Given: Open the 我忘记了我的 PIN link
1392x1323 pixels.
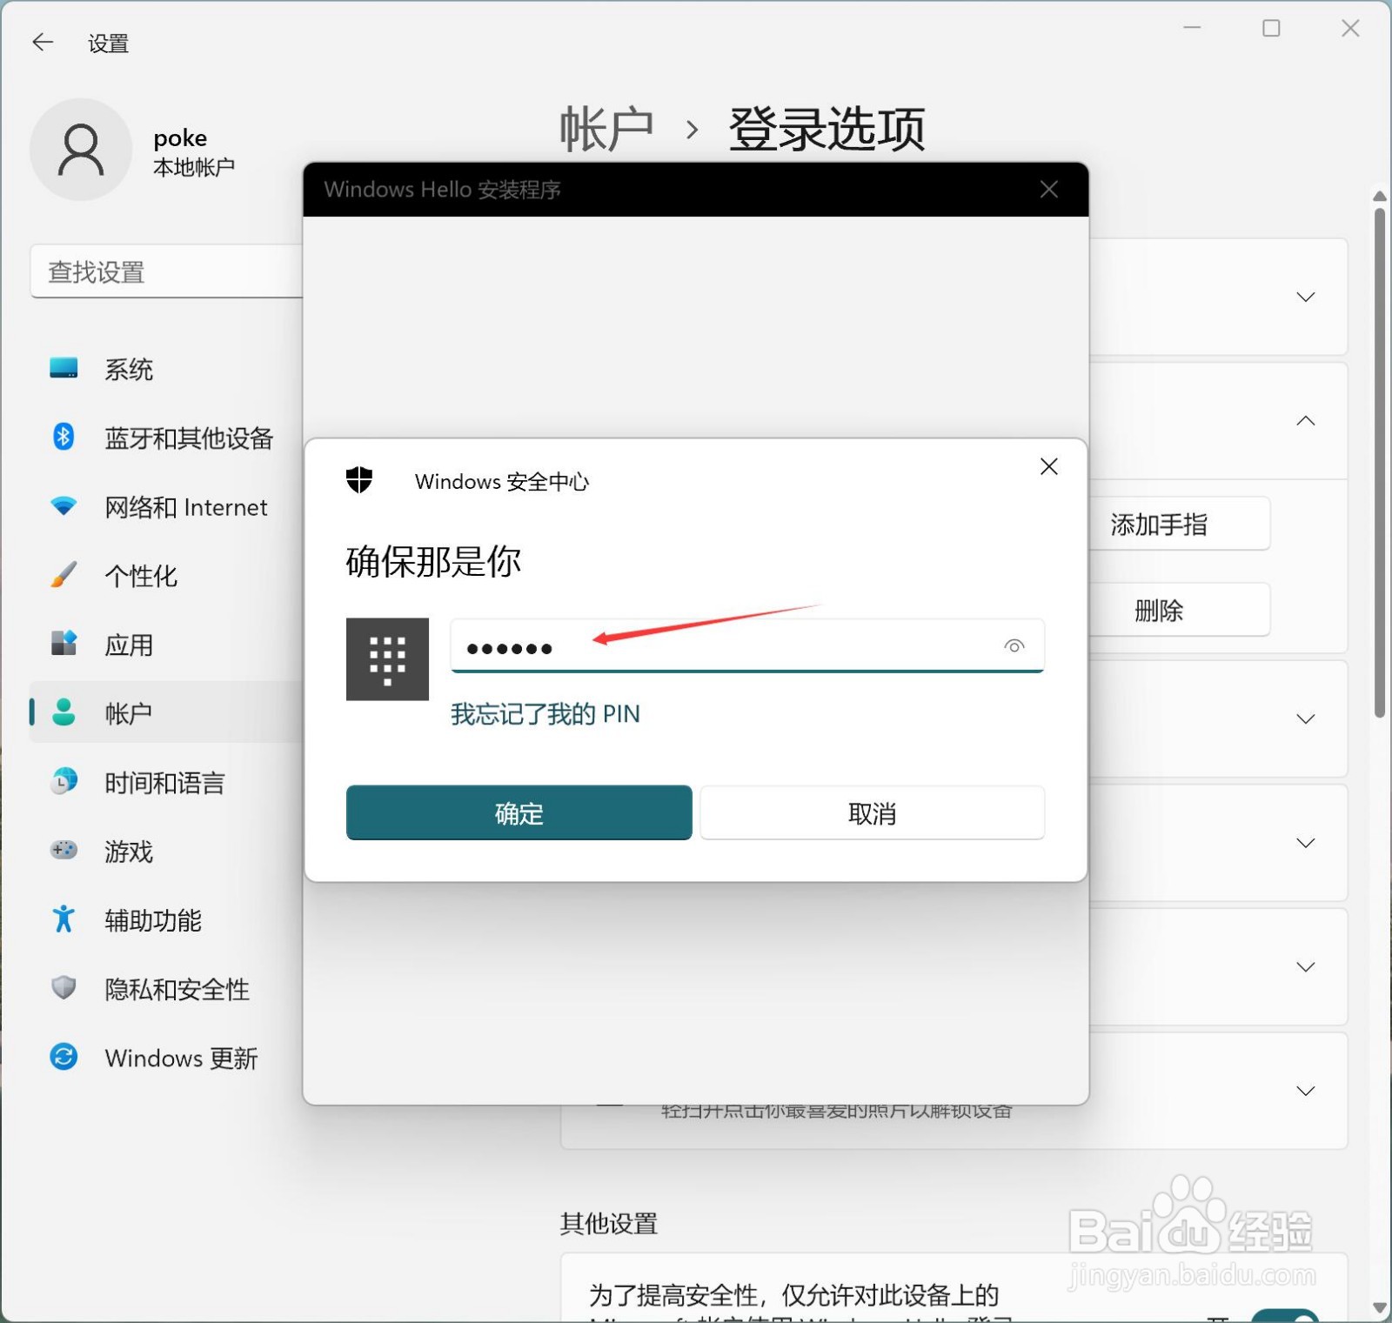Looking at the screenshot, I should (x=545, y=714).
